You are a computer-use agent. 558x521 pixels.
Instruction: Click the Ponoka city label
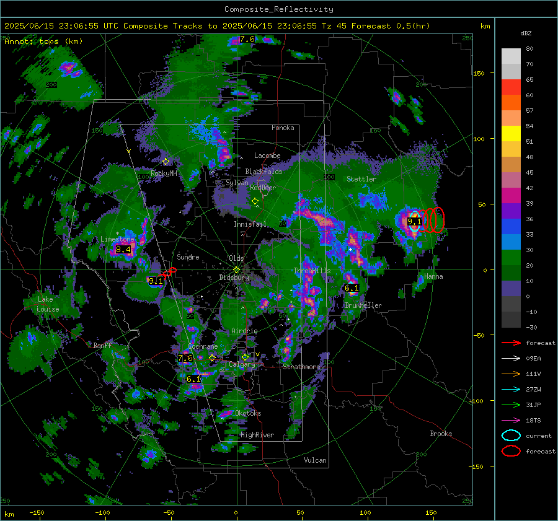pyautogui.click(x=283, y=128)
